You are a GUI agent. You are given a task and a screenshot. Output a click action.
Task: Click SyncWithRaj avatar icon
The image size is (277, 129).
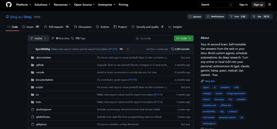32,49
